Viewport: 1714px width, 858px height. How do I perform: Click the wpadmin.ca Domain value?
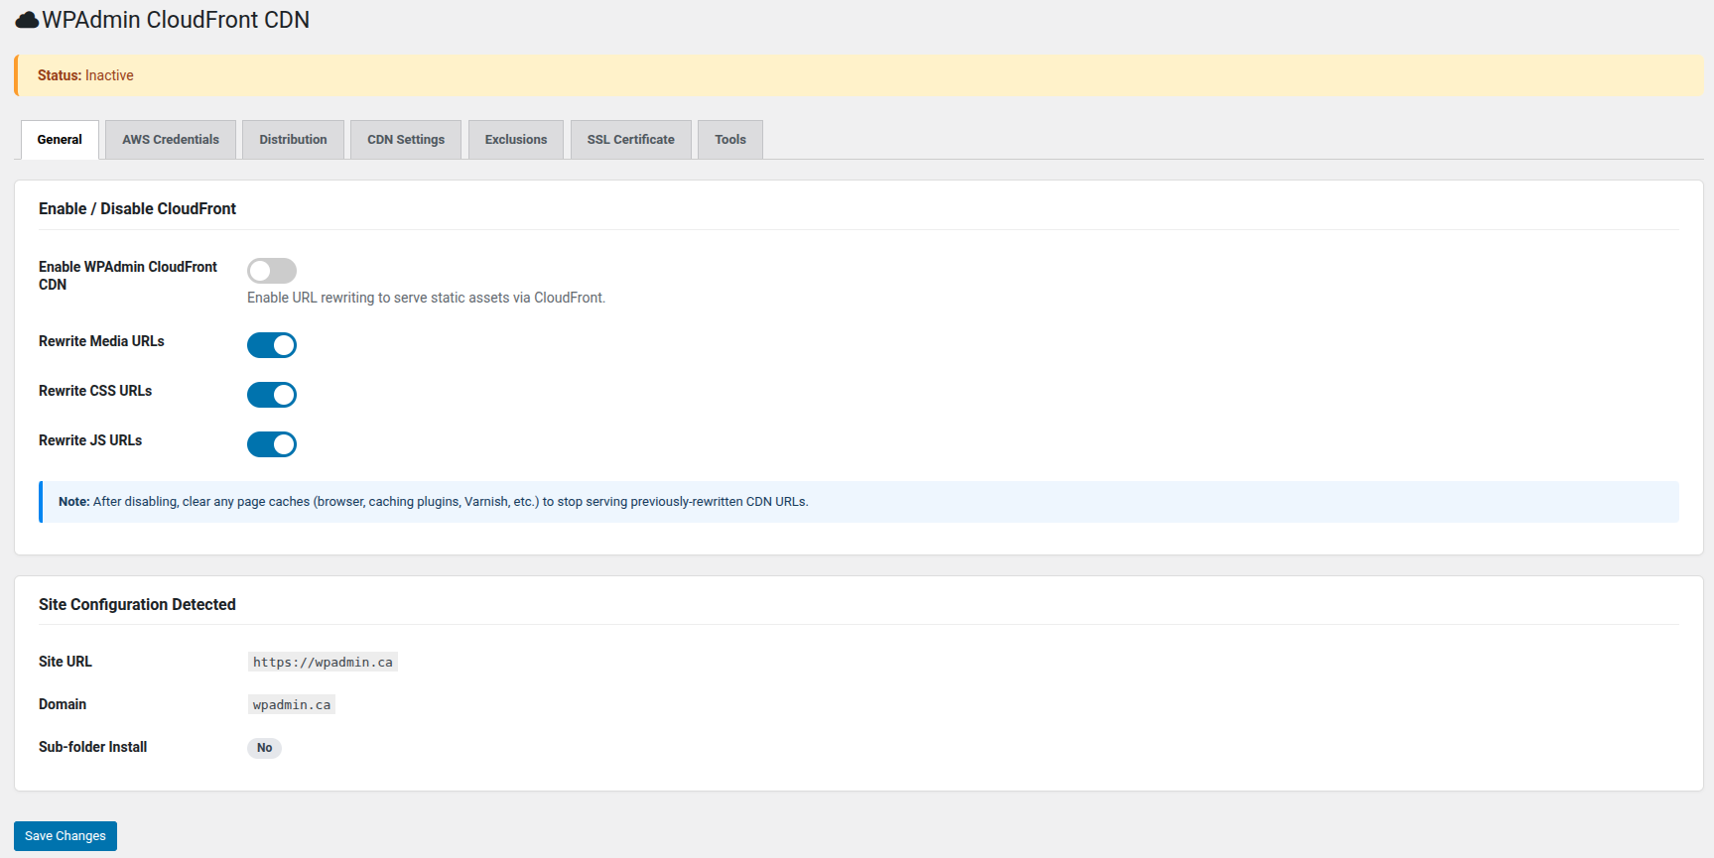tap(292, 705)
